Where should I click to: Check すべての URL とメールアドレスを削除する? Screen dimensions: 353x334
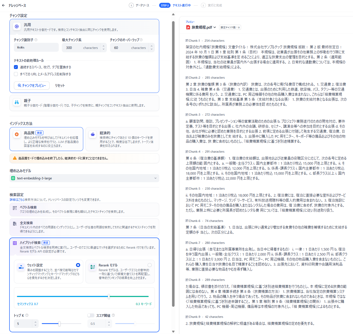[16, 74]
